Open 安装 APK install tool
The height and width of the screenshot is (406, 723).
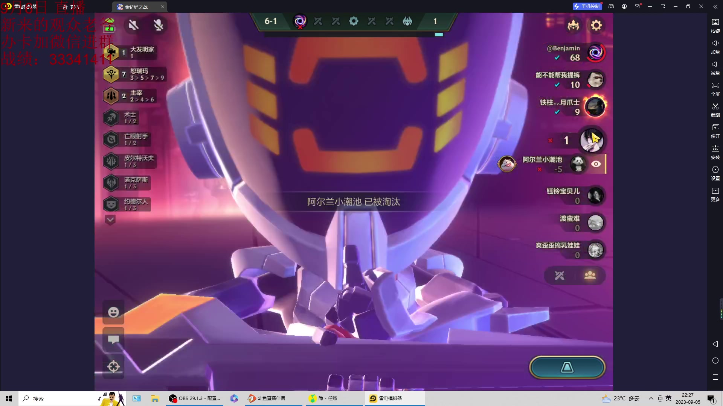pos(715,152)
